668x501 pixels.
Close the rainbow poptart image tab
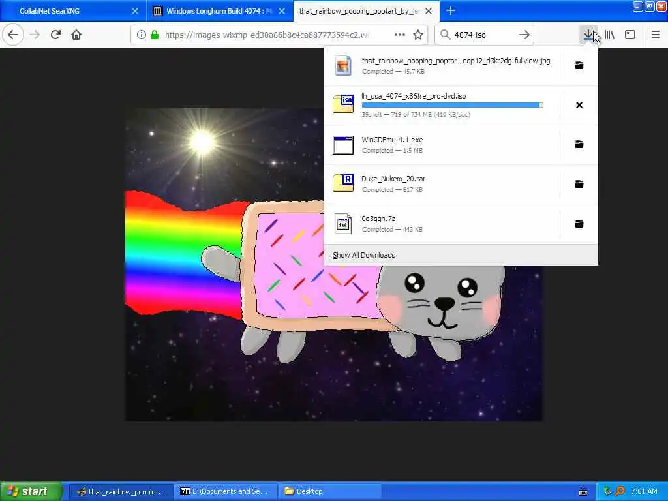[x=429, y=11]
